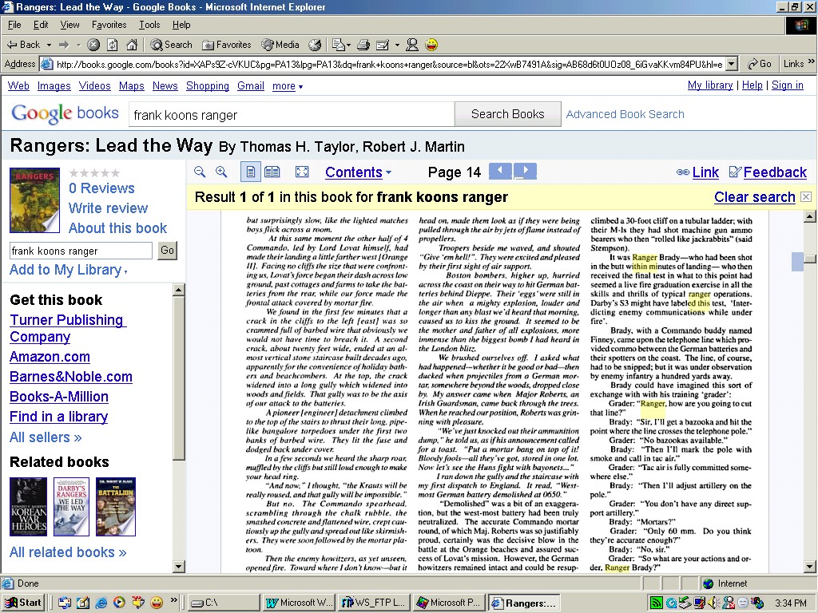Expand the Quick Launch chevron on the taskbar

[x=173, y=600]
